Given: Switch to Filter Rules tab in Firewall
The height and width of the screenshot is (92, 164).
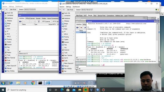Looking at the screenshot, I should click(79, 16).
